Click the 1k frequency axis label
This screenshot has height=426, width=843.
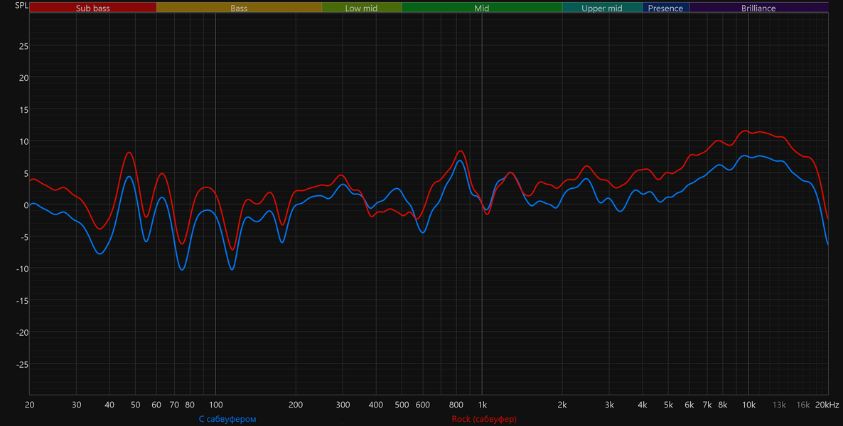(482, 405)
